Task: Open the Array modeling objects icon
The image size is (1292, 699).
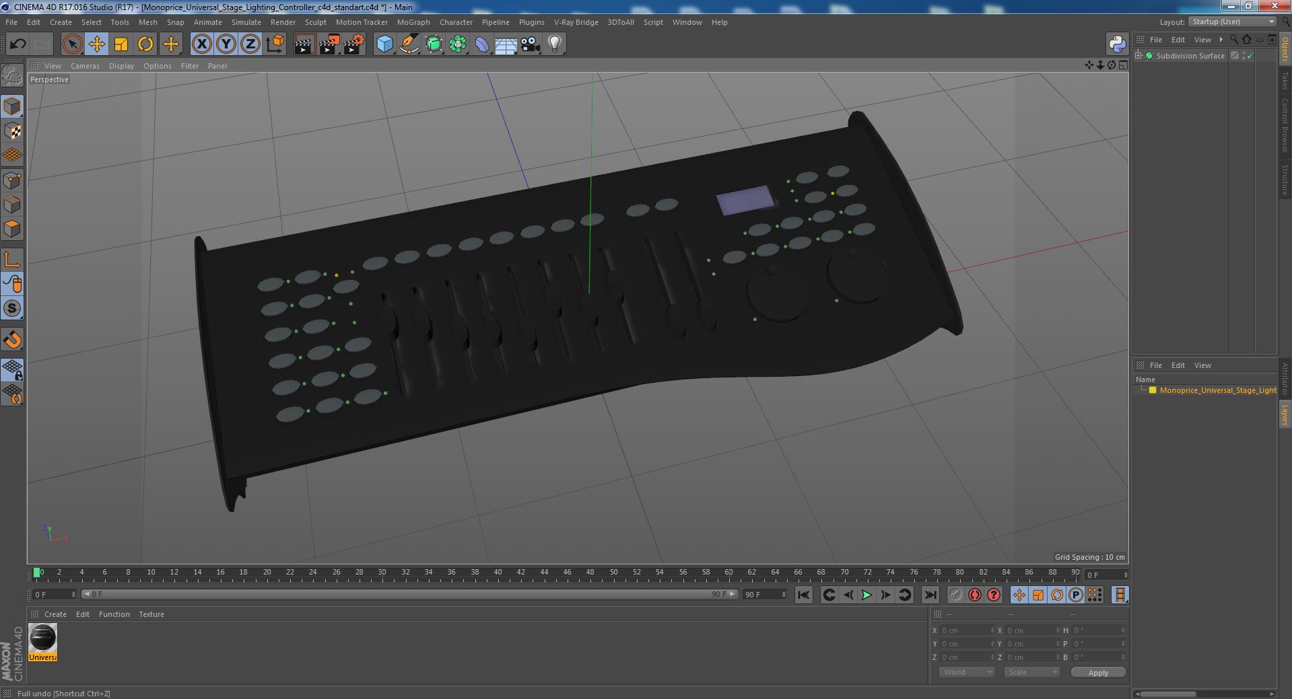Action: (x=458, y=44)
